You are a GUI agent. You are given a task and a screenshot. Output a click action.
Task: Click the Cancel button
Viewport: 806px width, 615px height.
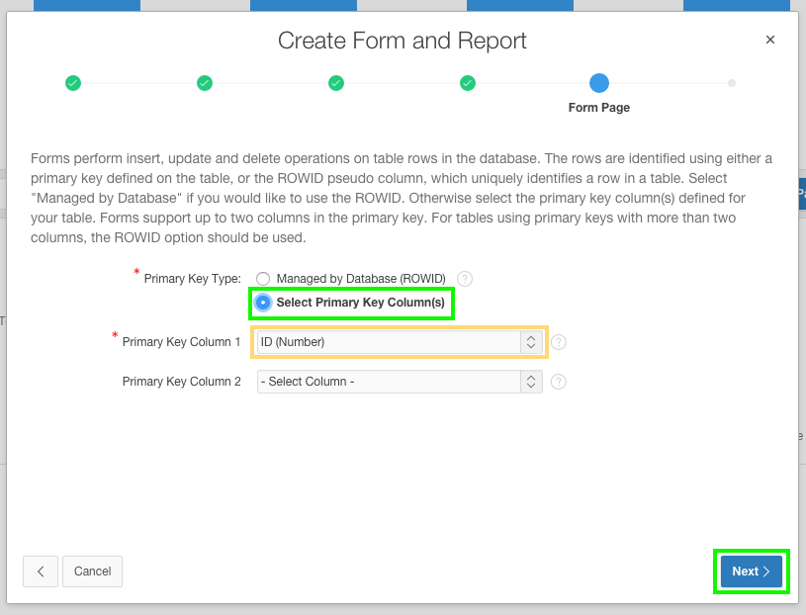coord(92,571)
